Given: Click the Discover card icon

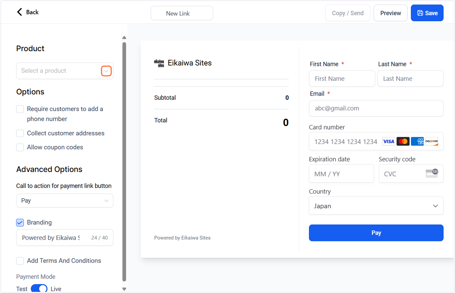Looking at the screenshot, I should (x=431, y=141).
